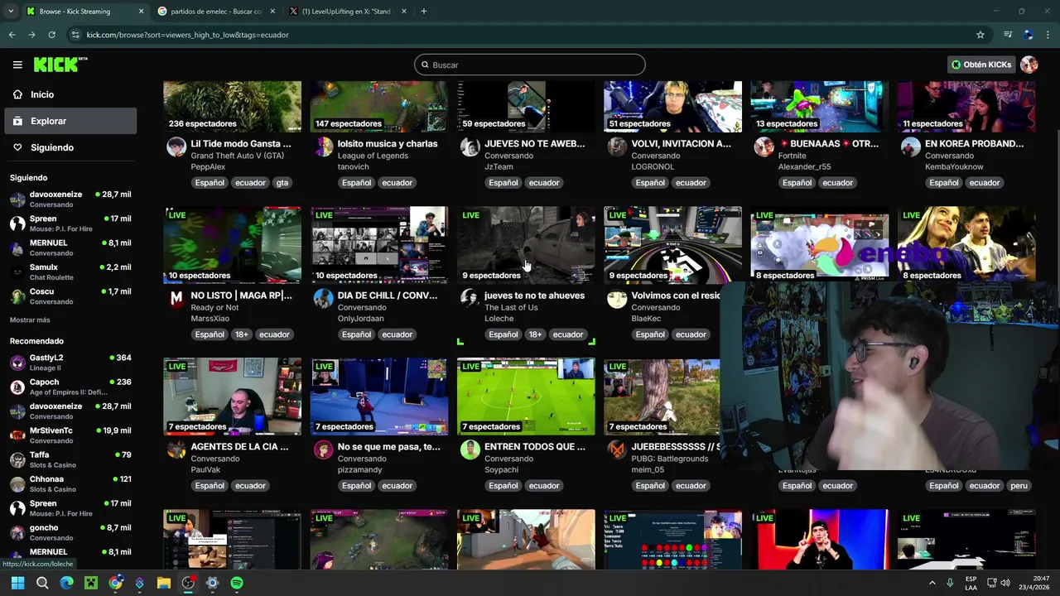Viewport: 1060px width, 596px height.
Task: Open Siguiendo in sidebar
Action: [70, 147]
